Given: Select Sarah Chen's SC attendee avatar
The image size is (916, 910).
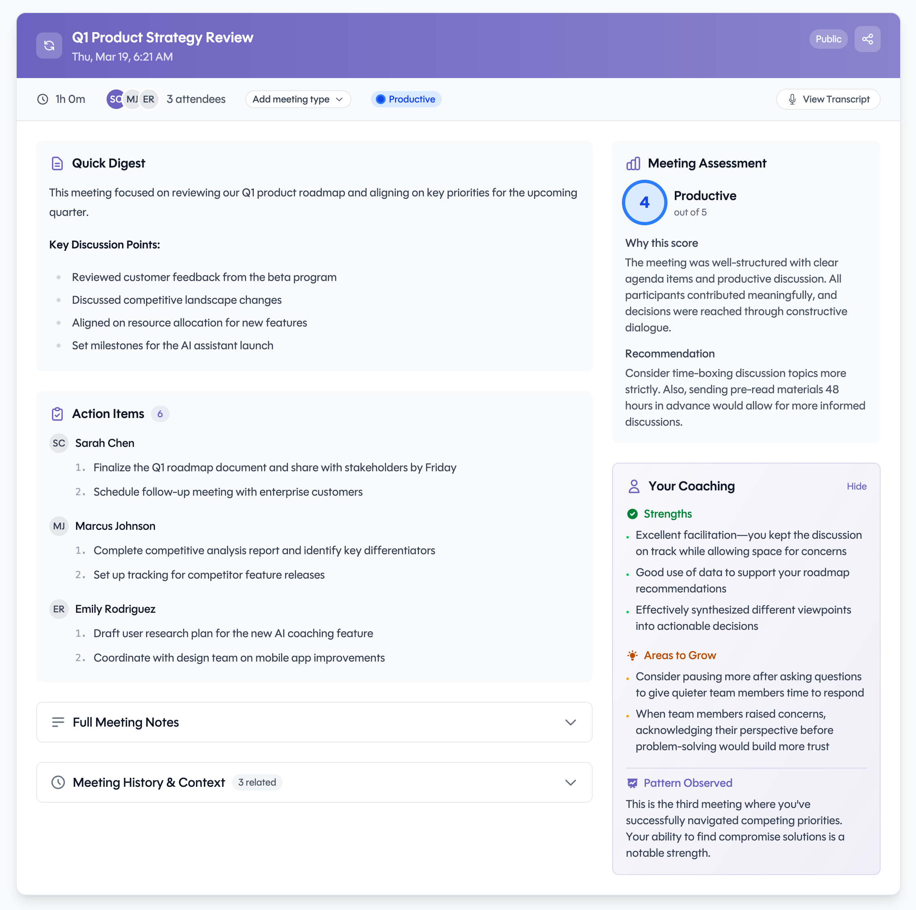Looking at the screenshot, I should 114,100.
